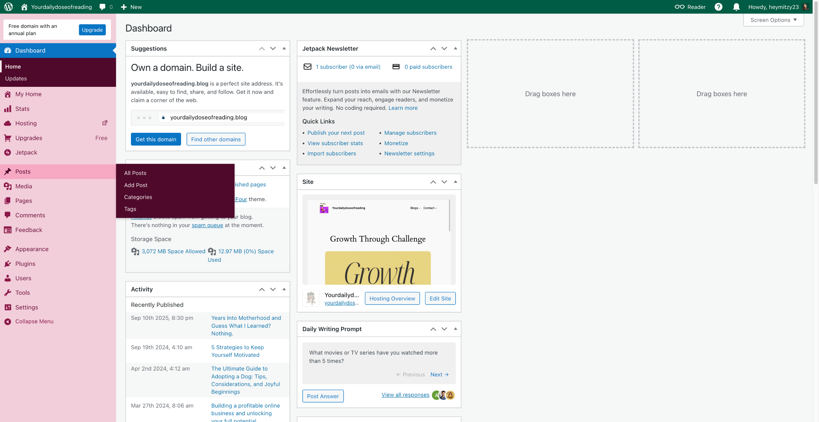The width and height of the screenshot is (819, 422).
Task: Open the Manage subscribers link
Action: [410, 133]
